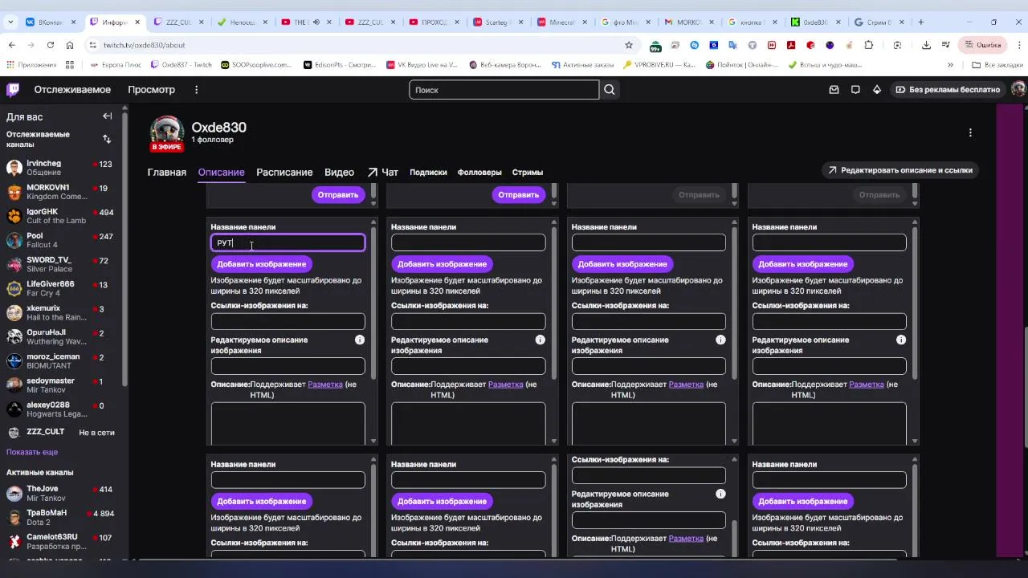This screenshot has height=578, width=1028.
Task: Open the more options dots beside Просмотр
Action: (196, 90)
